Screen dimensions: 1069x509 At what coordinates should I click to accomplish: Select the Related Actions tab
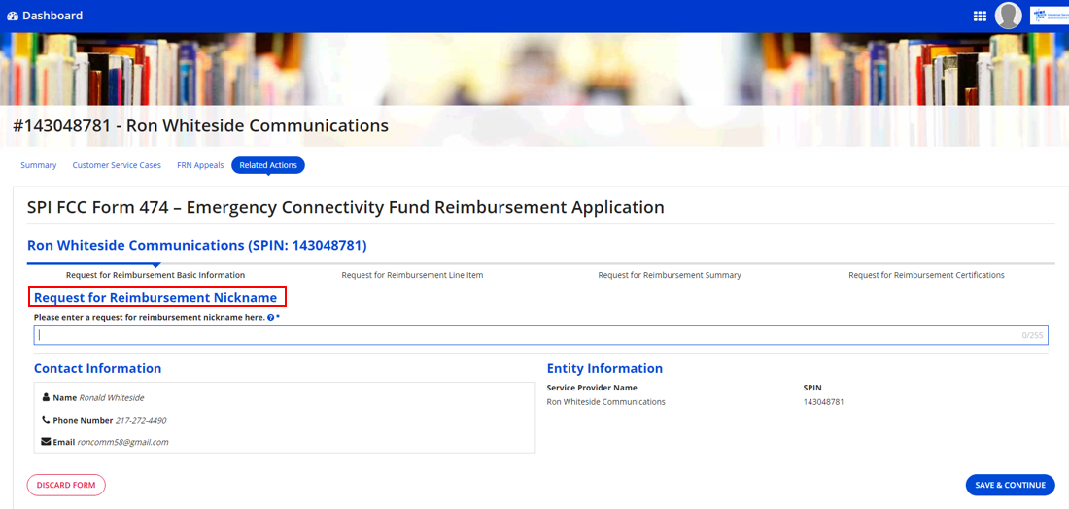[268, 165]
